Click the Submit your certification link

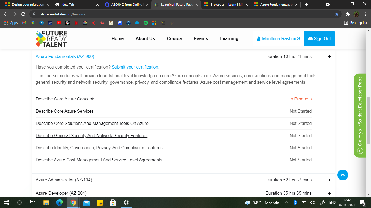pos(136,67)
